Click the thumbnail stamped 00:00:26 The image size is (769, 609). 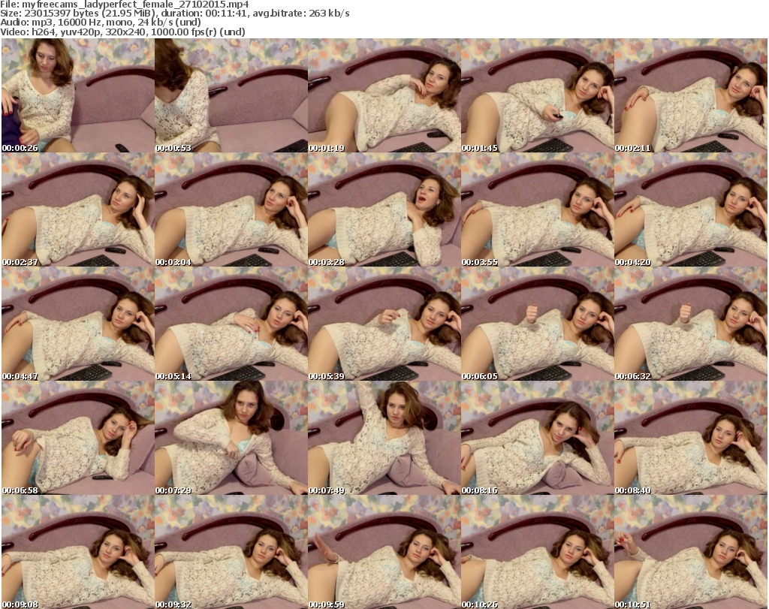pyautogui.click(x=78, y=95)
